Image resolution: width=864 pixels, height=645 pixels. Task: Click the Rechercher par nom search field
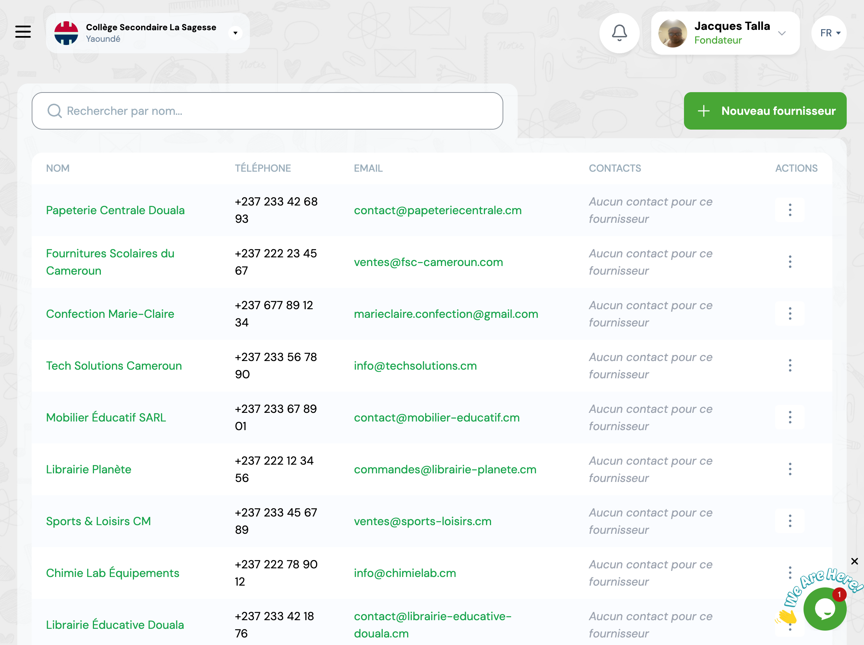[267, 111]
